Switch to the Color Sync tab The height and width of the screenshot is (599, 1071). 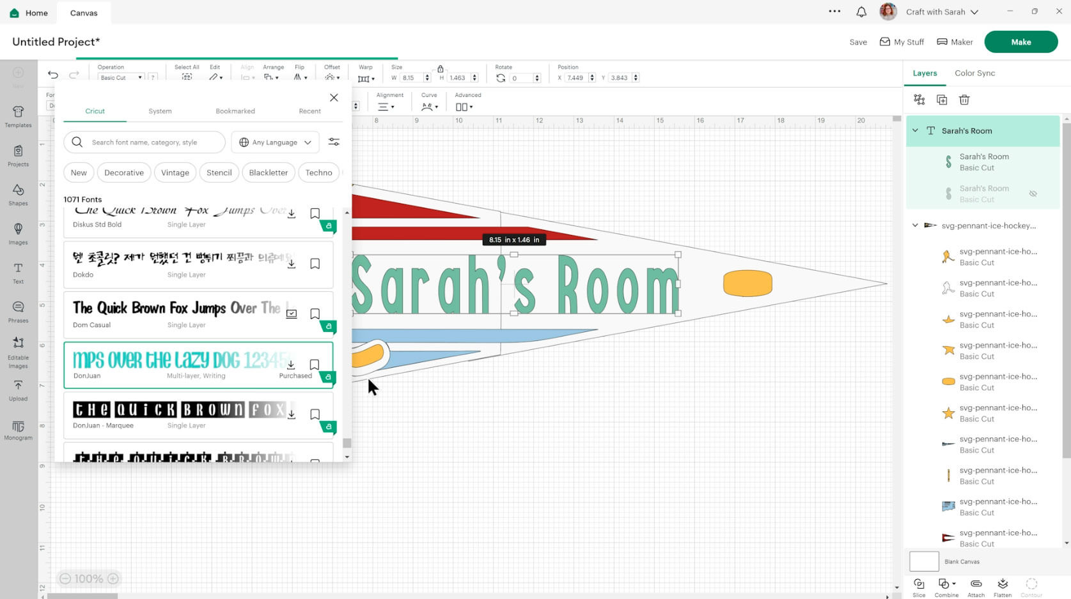pyautogui.click(x=974, y=73)
